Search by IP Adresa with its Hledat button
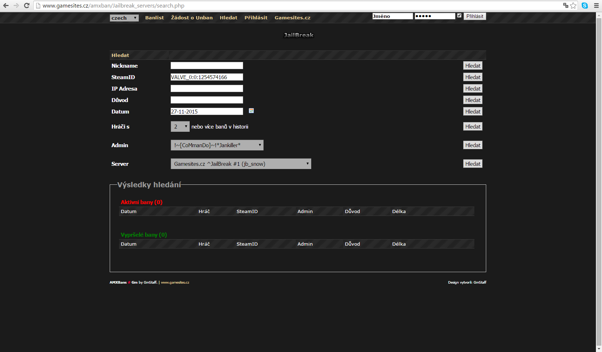The width and height of the screenshot is (602, 352). coord(473,88)
